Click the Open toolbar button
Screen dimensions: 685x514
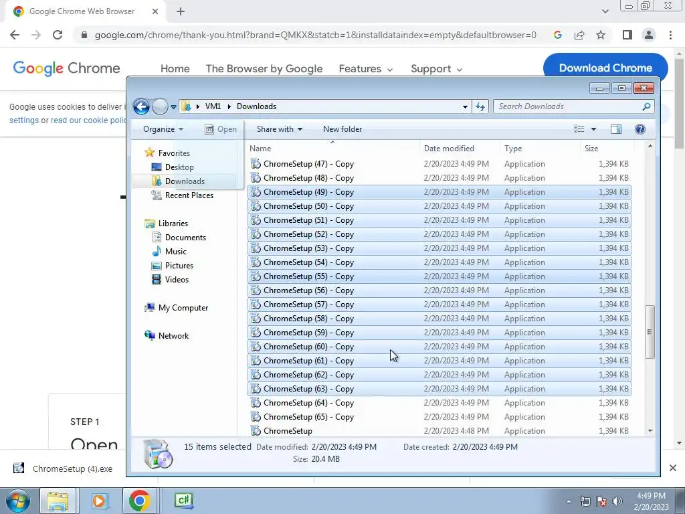point(221,129)
